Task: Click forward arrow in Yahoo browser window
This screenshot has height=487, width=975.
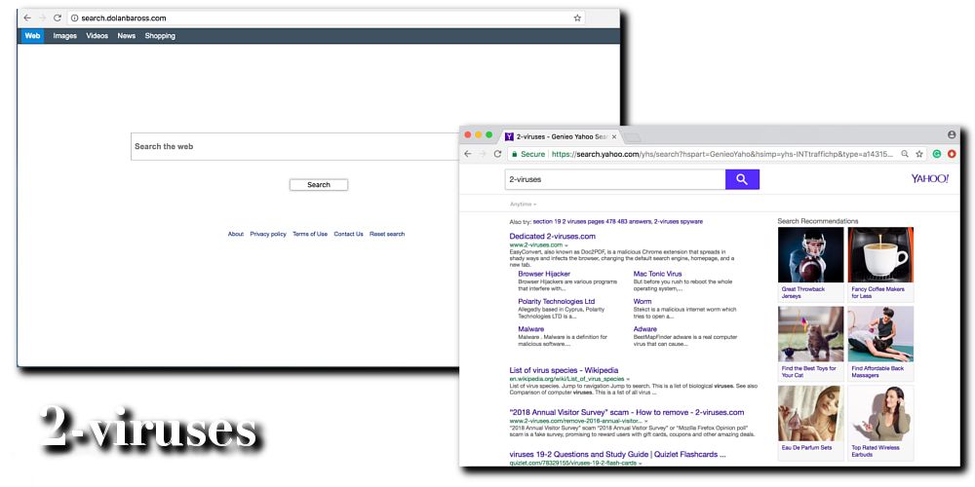Action: (x=483, y=154)
